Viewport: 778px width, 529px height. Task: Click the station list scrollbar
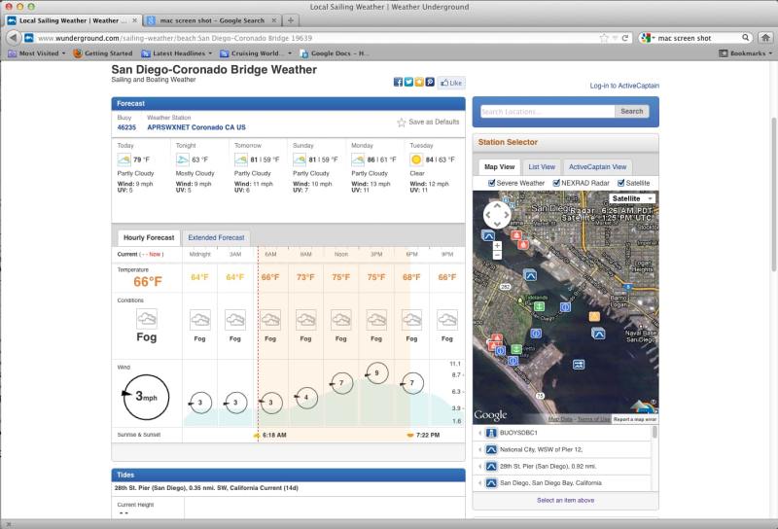point(654,432)
